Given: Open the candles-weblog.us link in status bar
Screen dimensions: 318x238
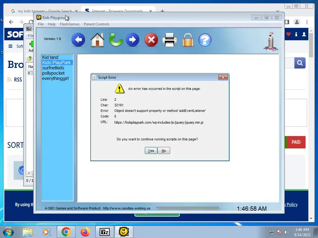Looking at the screenshot, I should click(x=127, y=208).
